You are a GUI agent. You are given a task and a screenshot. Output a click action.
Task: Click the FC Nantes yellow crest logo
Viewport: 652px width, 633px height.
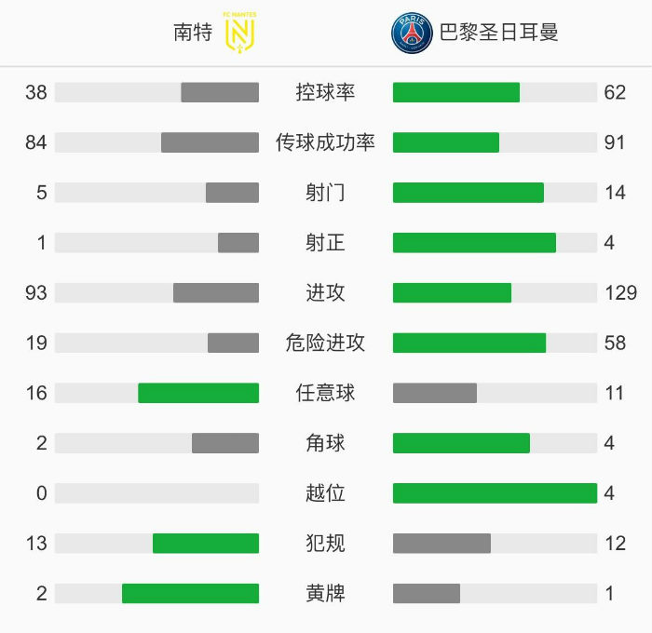(240, 33)
